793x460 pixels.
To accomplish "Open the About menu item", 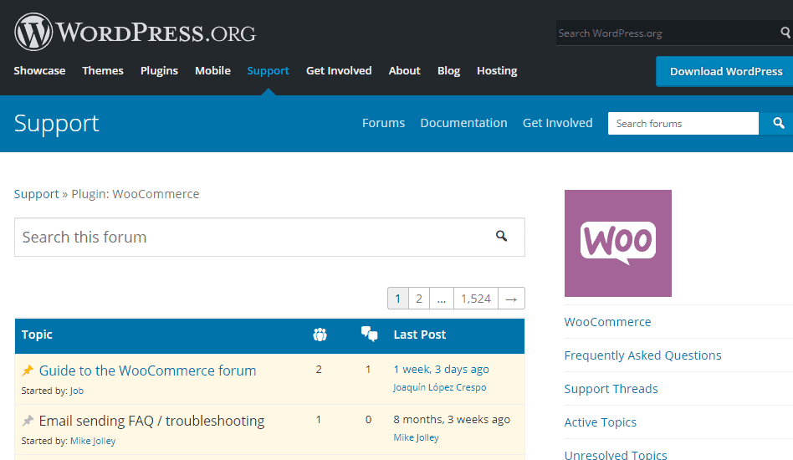I will point(405,71).
